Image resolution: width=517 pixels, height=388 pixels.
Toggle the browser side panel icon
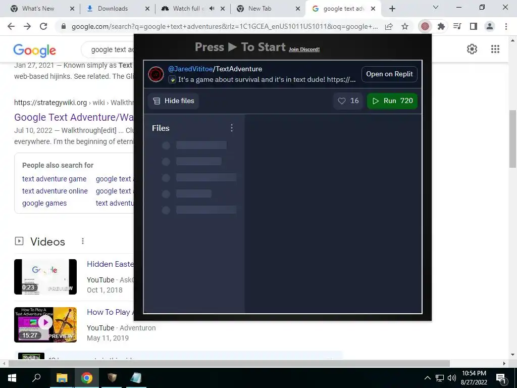pyautogui.click(x=474, y=26)
